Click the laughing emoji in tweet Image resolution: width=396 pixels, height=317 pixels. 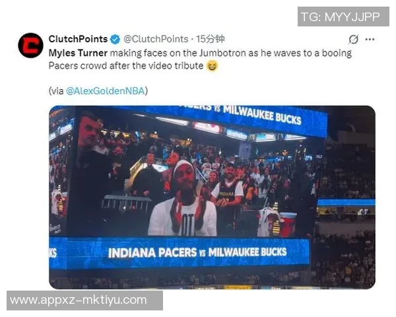pos(212,66)
